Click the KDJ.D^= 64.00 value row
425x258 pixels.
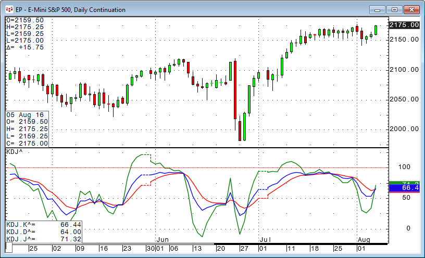pos(44,232)
